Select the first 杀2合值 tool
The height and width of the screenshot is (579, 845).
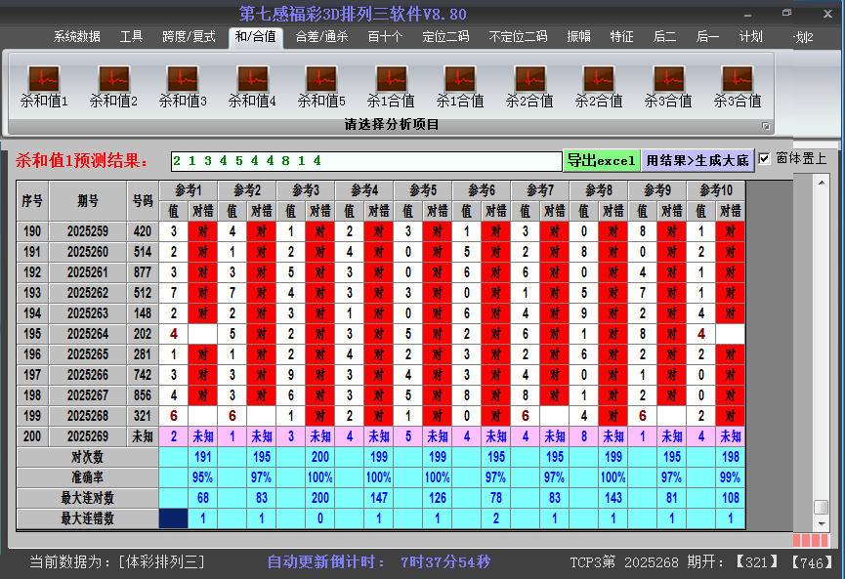pos(528,83)
